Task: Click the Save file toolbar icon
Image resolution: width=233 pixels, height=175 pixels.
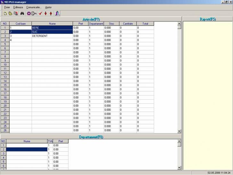Action: pos(15,13)
